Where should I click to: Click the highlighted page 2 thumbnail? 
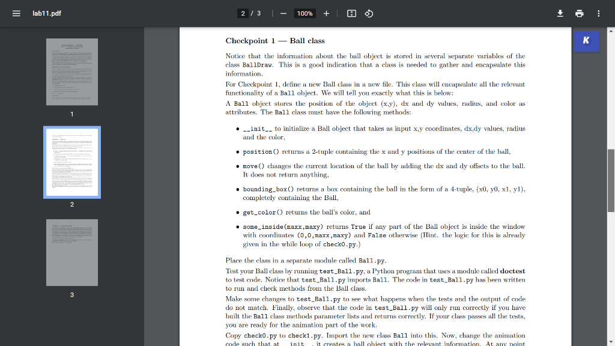click(71, 162)
